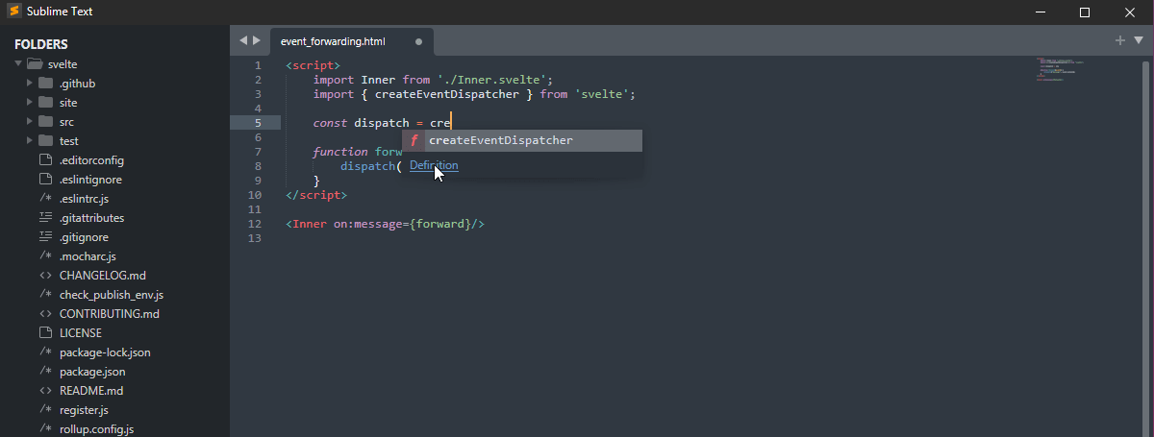Click the rollup.config.js script icon
The height and width of the screenshot is (437, 1154).
(45, 428)
